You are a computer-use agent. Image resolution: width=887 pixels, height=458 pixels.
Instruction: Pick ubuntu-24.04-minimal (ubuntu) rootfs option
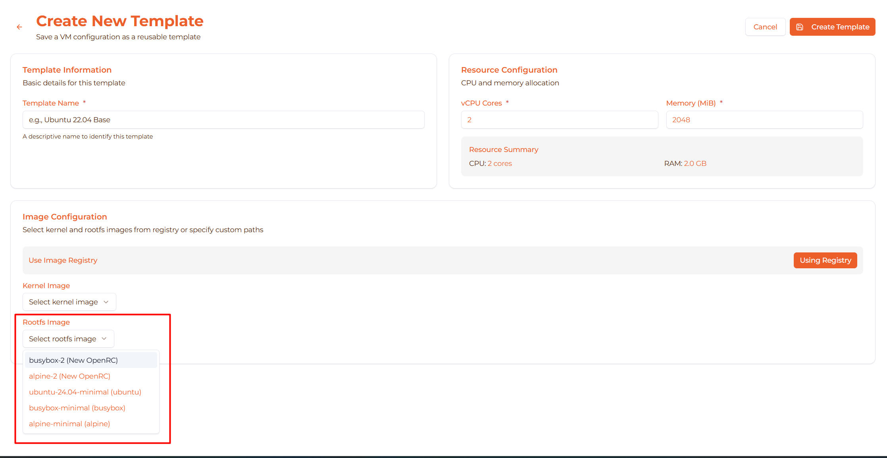click(85, 392)
